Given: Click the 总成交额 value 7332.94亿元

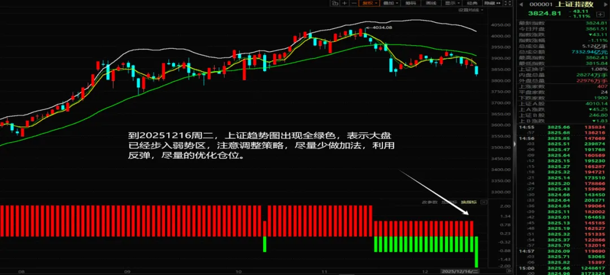Looking at the screenshot, I should 590,51.
